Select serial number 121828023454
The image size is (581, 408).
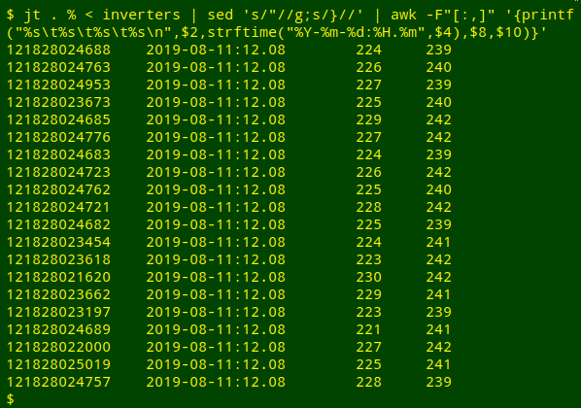tap(58, 242)
